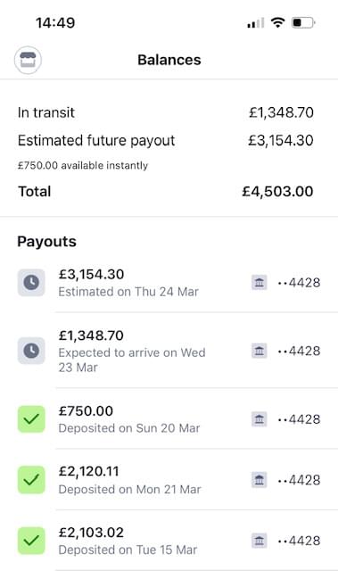Open payout deposited on Sun 20 Mar
Viewport: 338px width, 571px height.
point(169,419)
